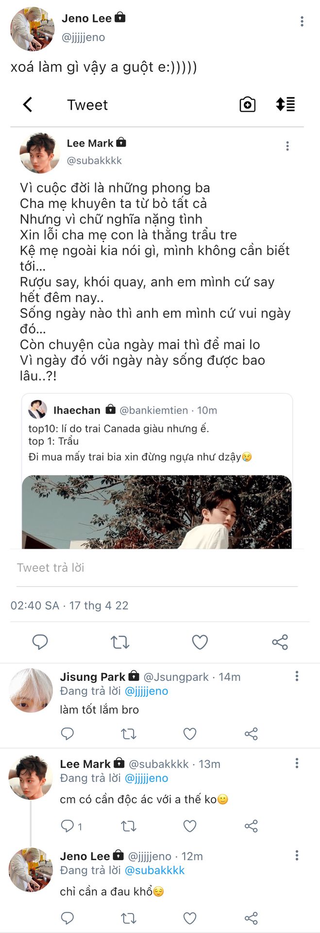Like Jisung Park's reply
Screen dimensions: 320x933
coord(190,733)
